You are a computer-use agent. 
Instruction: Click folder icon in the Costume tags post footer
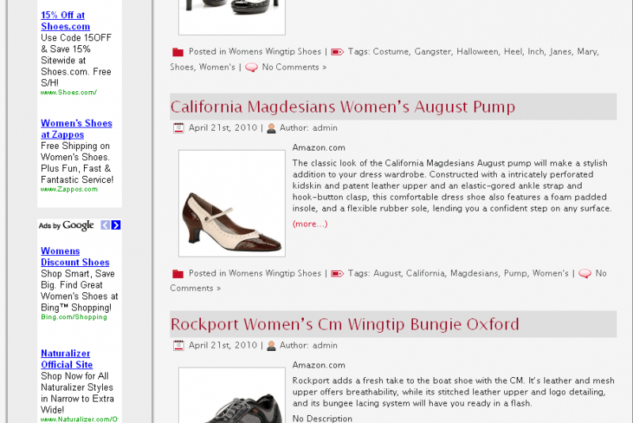point(178,51)
